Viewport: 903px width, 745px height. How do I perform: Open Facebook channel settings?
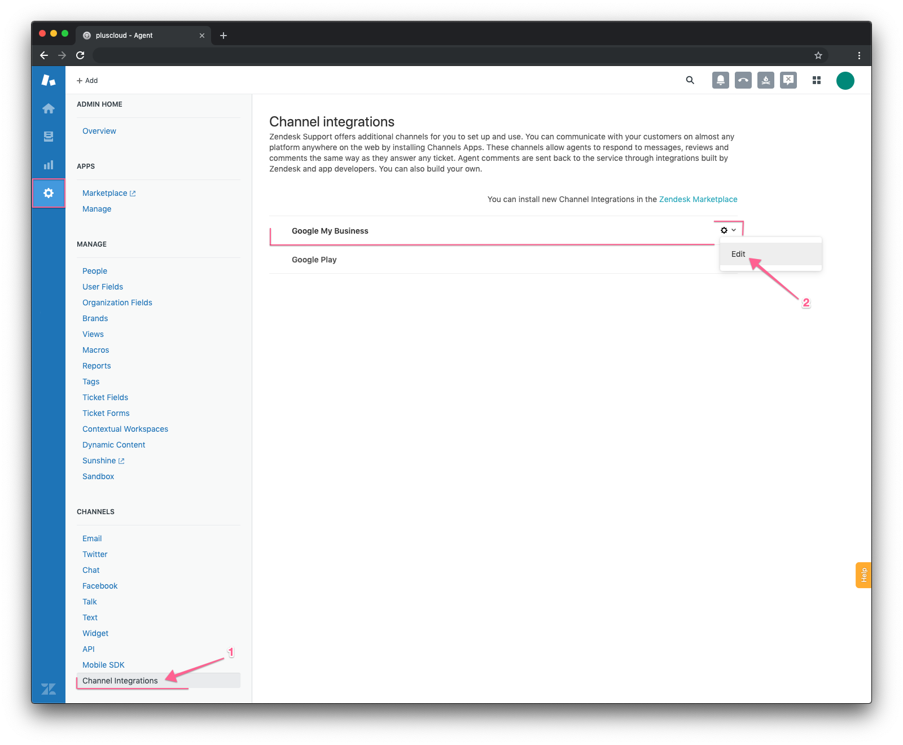click(100, 586)
